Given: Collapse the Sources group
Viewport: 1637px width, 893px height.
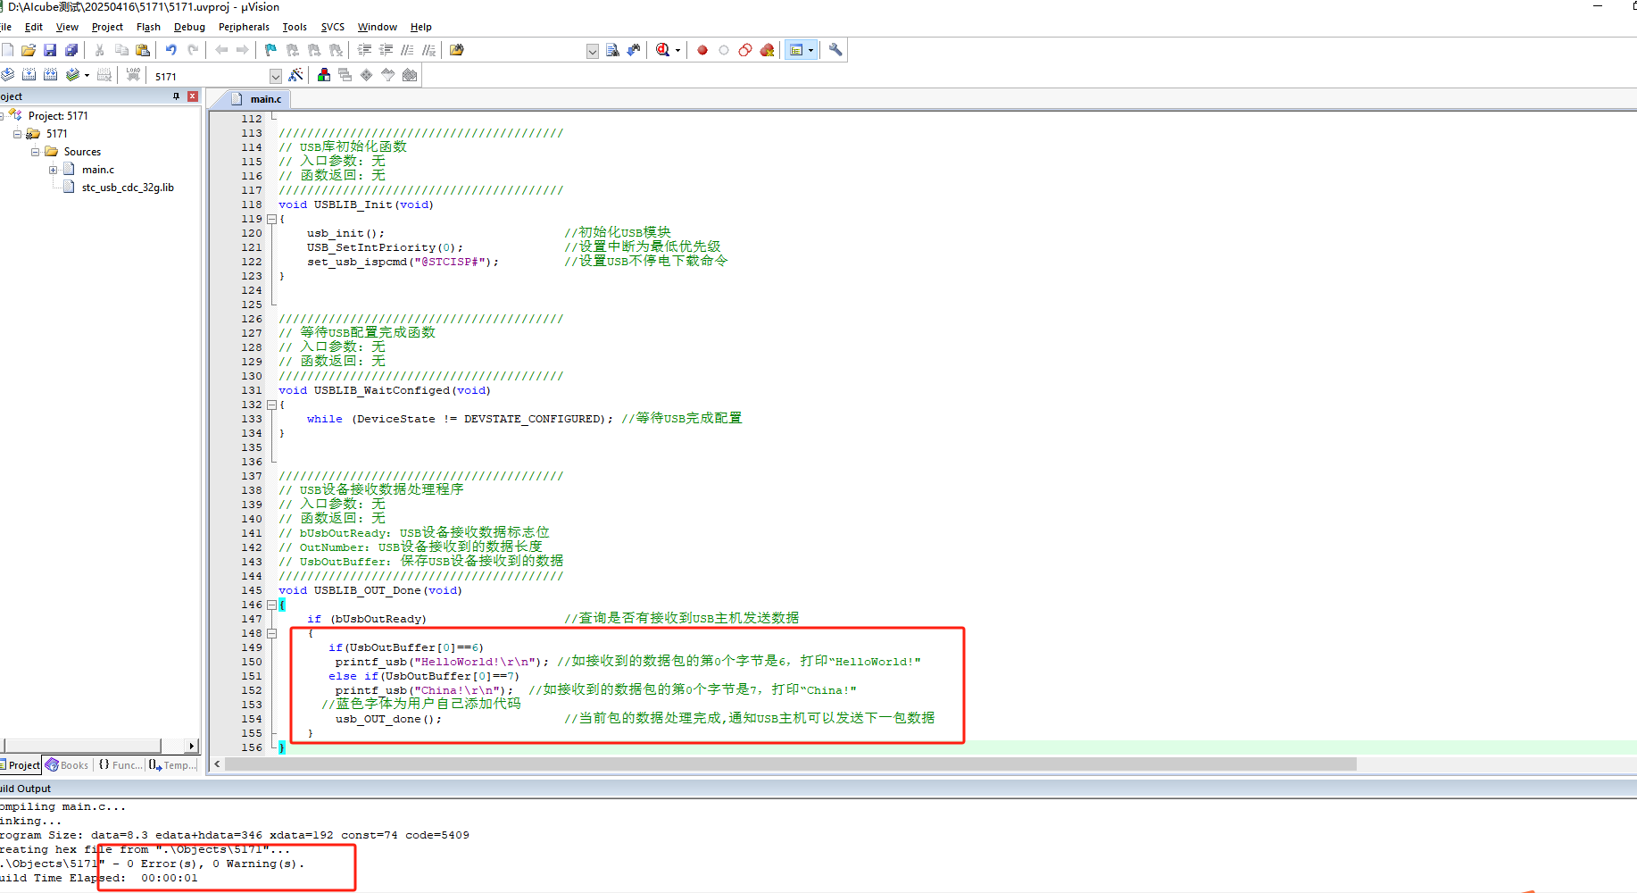Looking at the screenshot, I should [x=35, y=152].
